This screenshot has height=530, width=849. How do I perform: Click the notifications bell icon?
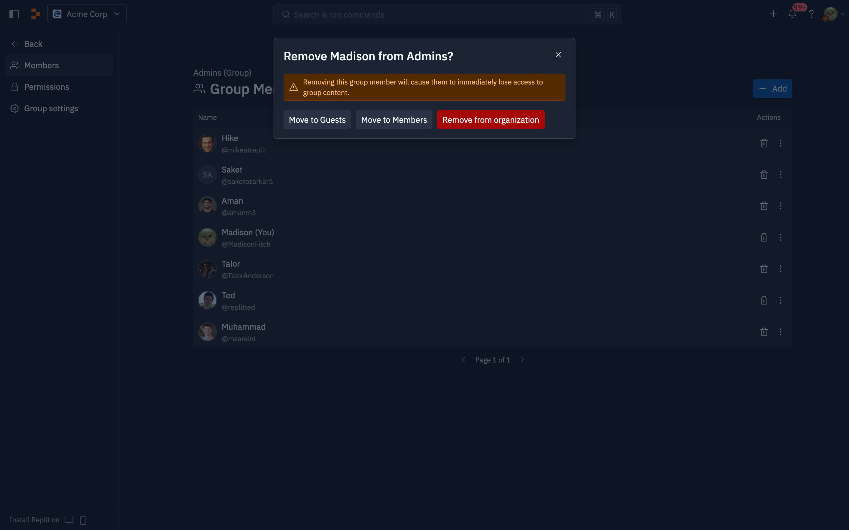[792, 14]
